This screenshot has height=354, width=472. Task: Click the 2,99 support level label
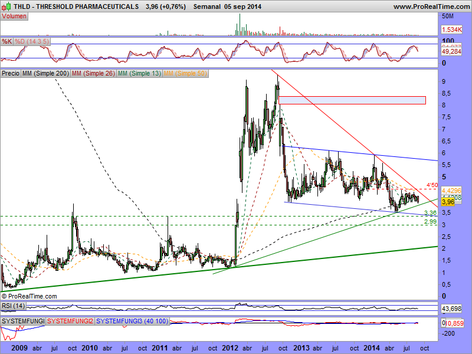(x=430, y=222)
